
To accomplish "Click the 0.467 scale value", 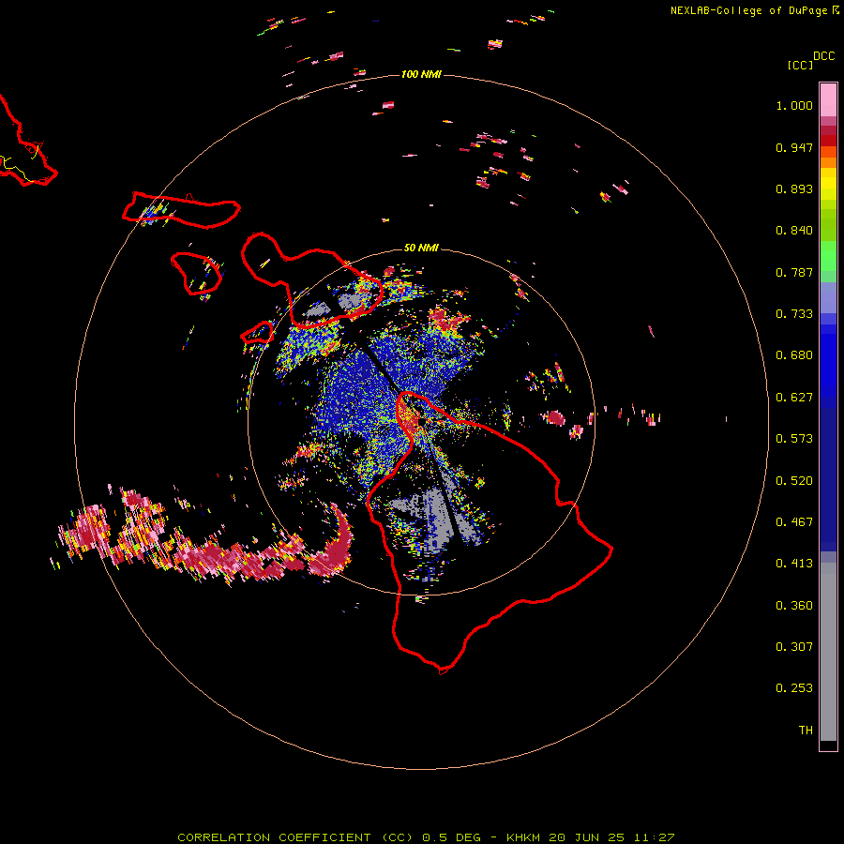I will [x=794, y=522].
